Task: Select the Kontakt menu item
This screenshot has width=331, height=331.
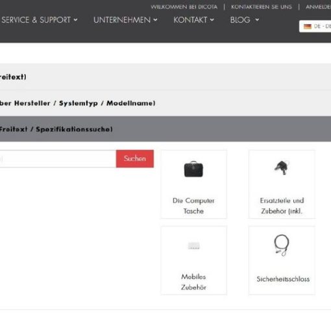Action: [x=190, y=20]
